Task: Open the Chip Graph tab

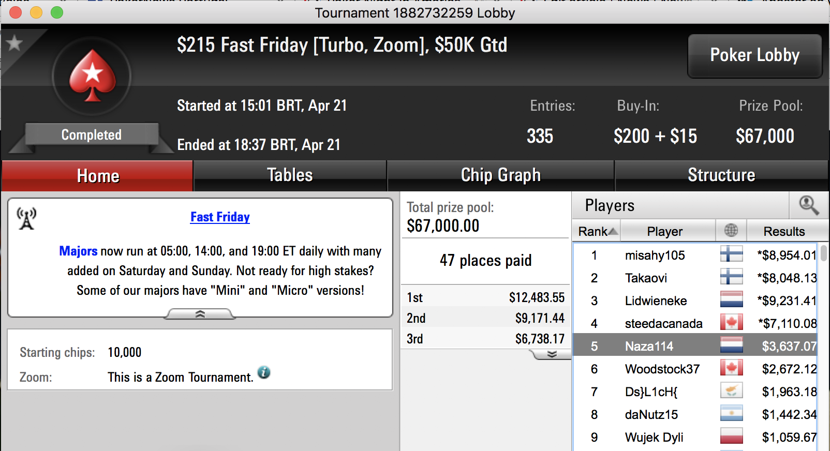Action: pyautogui.click(x=500, y=175)
